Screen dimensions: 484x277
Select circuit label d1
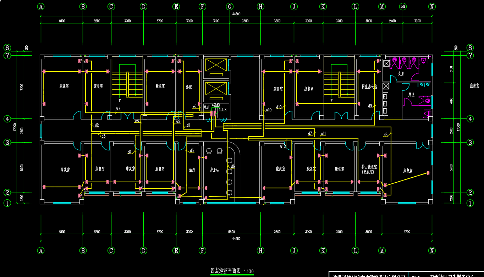[x=188, y=125]
